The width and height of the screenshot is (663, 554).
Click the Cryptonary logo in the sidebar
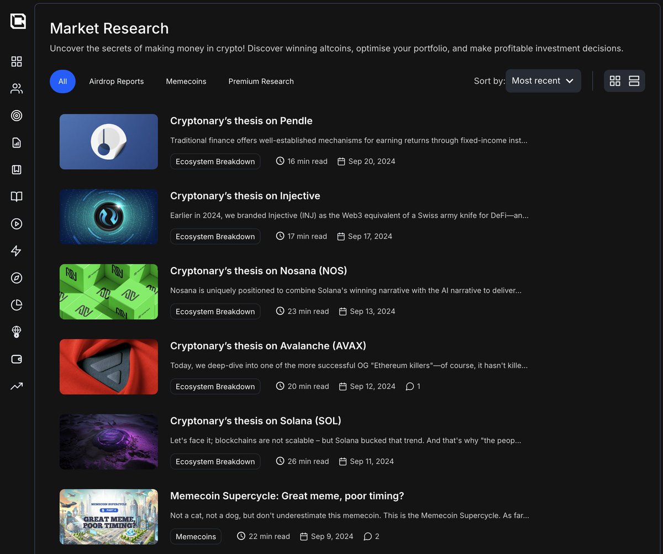18,21
